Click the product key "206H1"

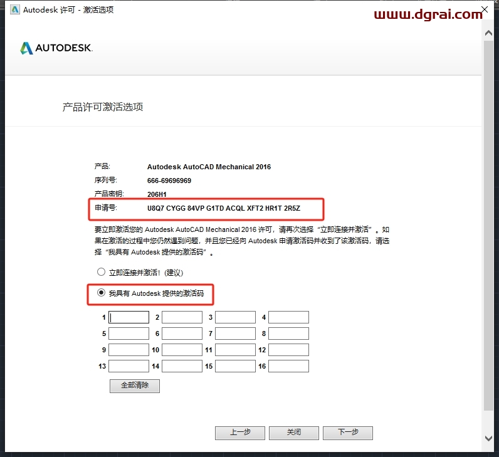coord(157,194)
